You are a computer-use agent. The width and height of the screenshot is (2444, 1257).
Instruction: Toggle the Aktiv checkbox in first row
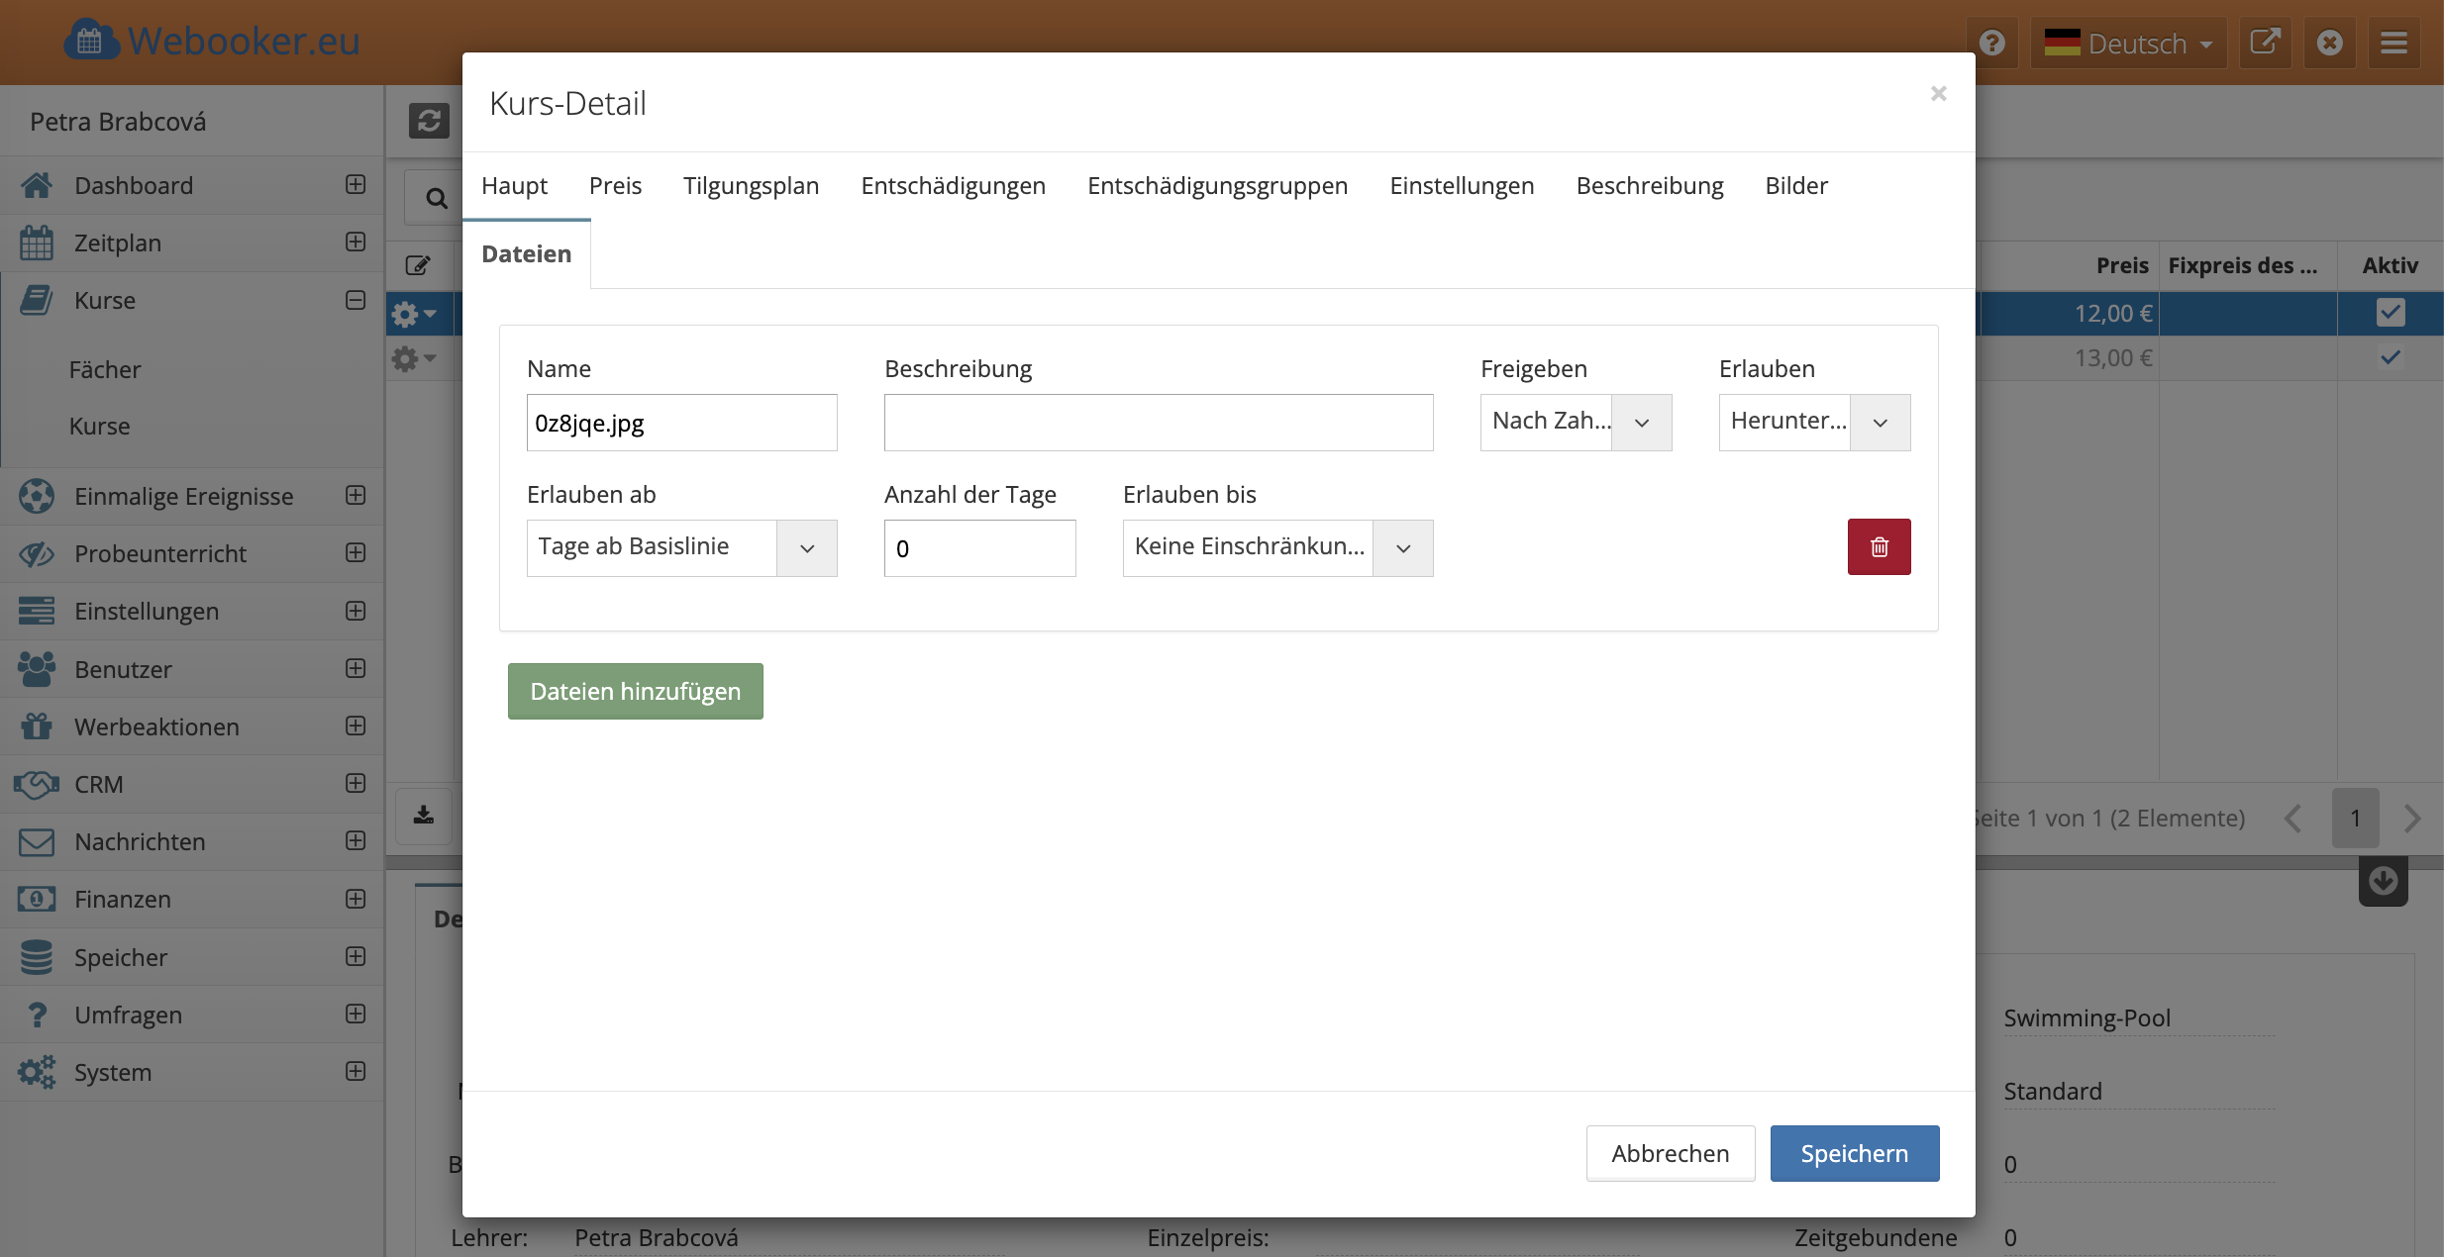2390,313
